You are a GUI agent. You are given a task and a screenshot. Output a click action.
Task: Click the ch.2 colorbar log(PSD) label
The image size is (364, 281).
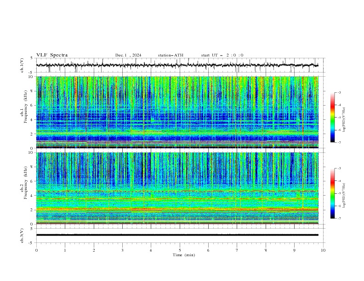click(344, 196)
